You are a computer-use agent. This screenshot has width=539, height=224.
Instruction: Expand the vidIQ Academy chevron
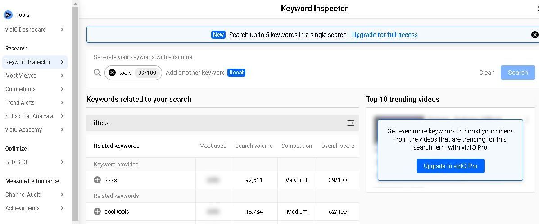click(x=62, y=129)
